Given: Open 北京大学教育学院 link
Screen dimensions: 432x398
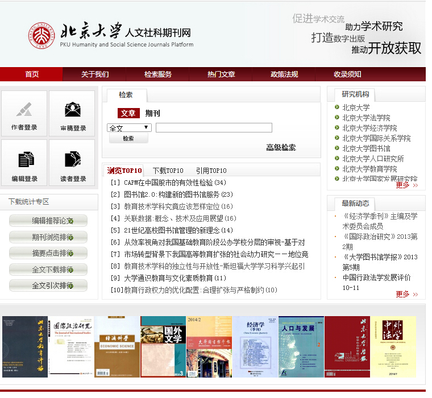Looking at the screenshot, I should tap(369, 169).
